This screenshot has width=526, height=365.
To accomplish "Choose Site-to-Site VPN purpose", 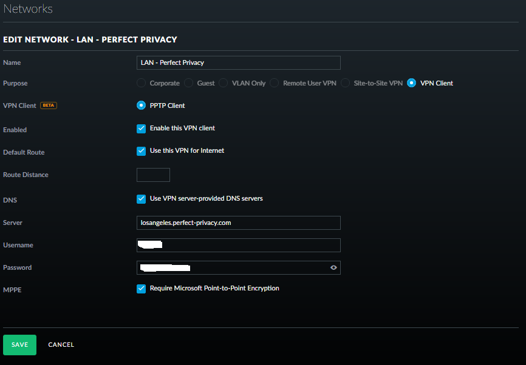I will (346, 83).
